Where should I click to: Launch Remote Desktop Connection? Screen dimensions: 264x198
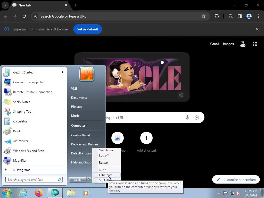pyautogui.click(x=34, y=92)
